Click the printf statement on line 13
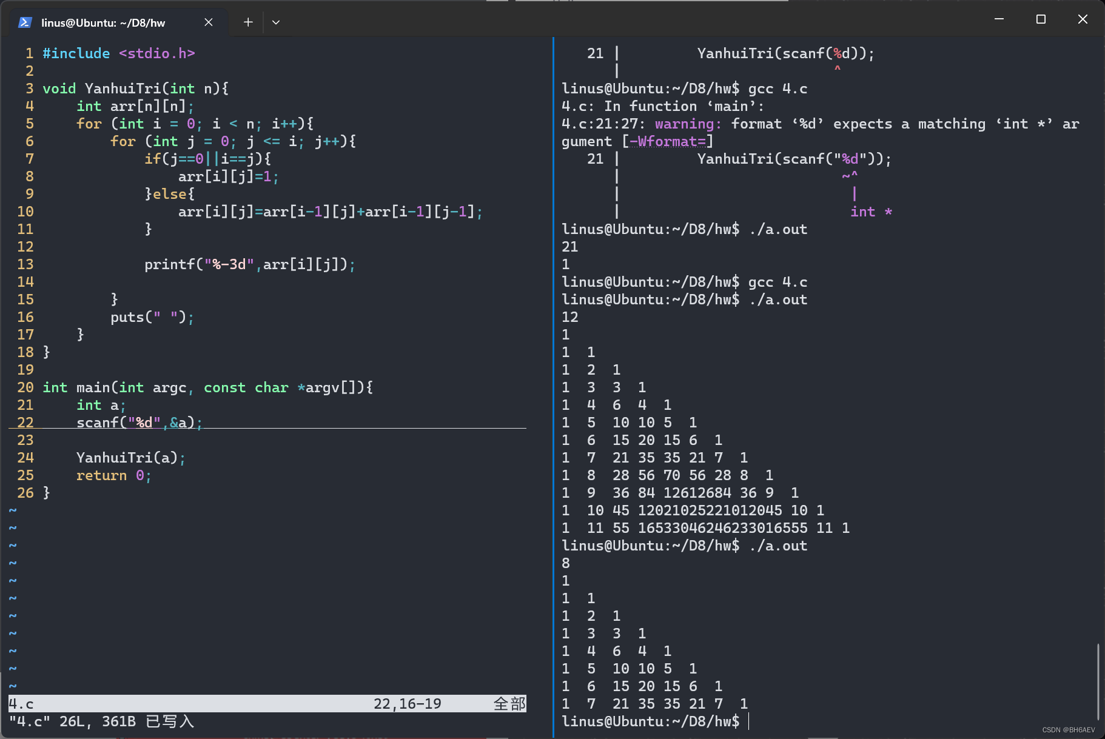1105x739 pixels. [249, 264]
